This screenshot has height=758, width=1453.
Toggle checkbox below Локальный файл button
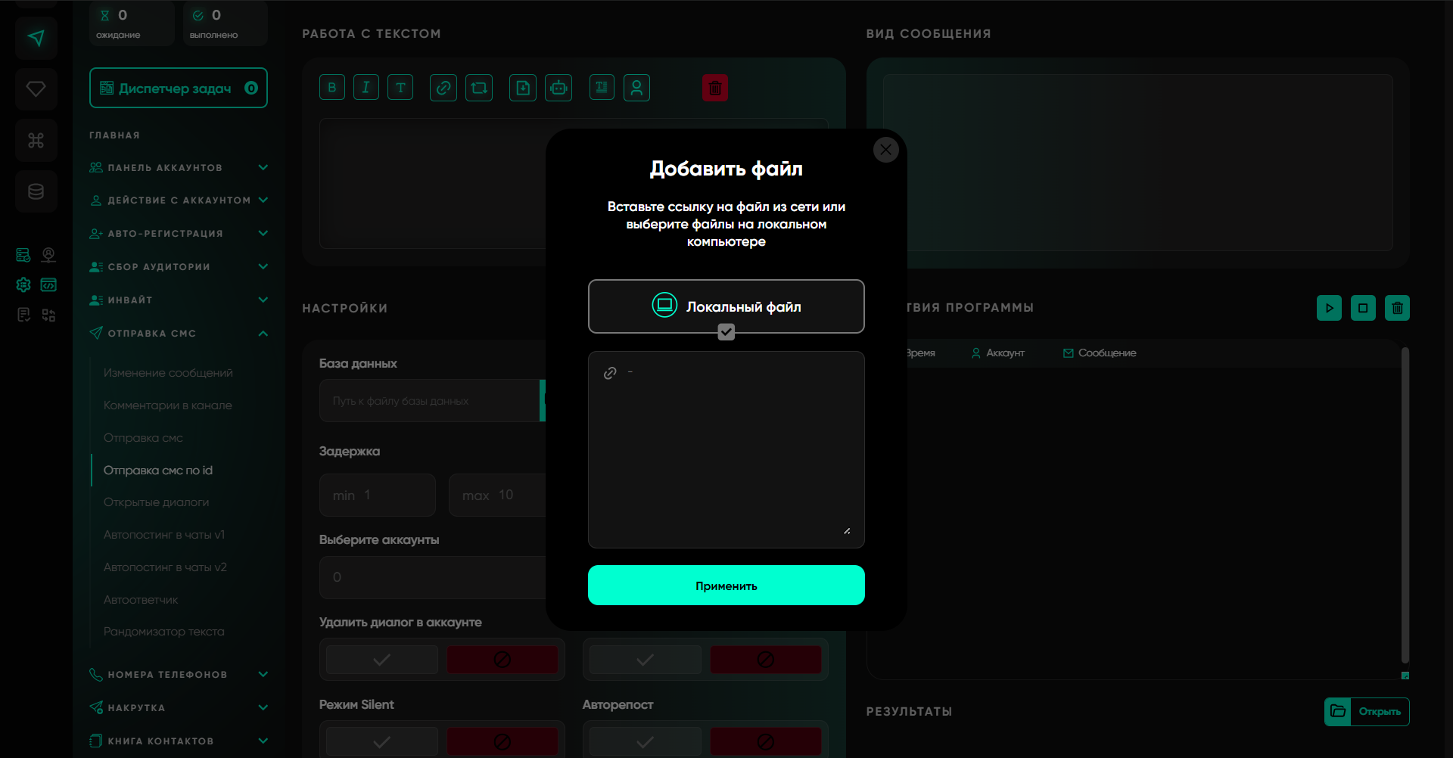726,332
